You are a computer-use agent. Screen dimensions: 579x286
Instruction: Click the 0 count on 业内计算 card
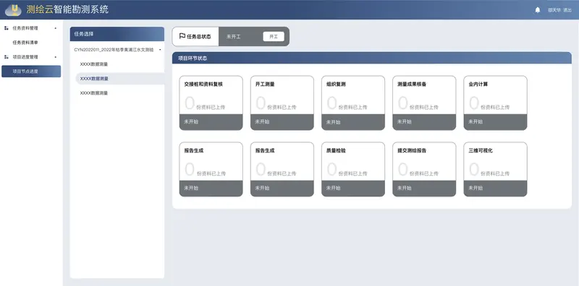[474, 103]
